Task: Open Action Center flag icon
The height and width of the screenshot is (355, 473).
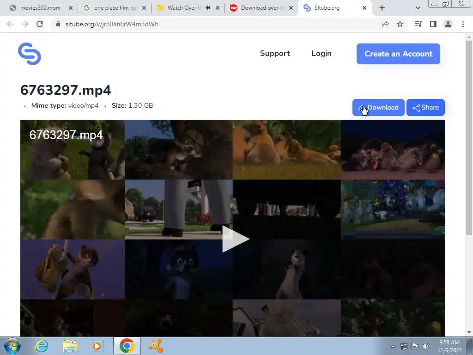Action: coord(415,346)
